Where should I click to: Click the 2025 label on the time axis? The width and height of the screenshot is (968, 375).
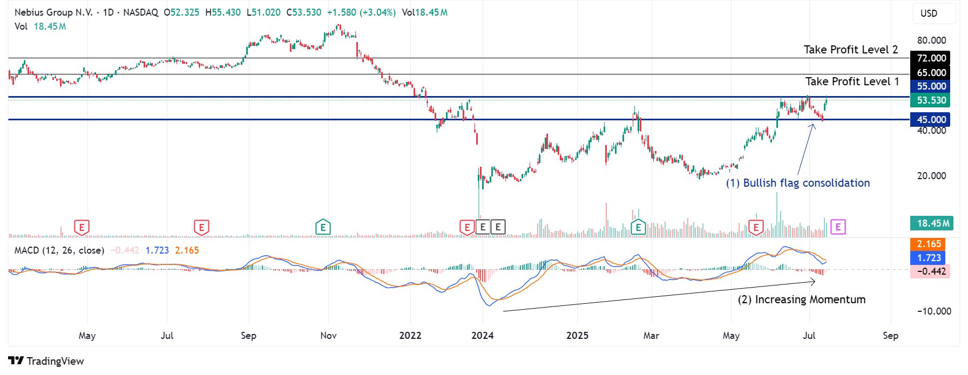[x=578, y=336]
